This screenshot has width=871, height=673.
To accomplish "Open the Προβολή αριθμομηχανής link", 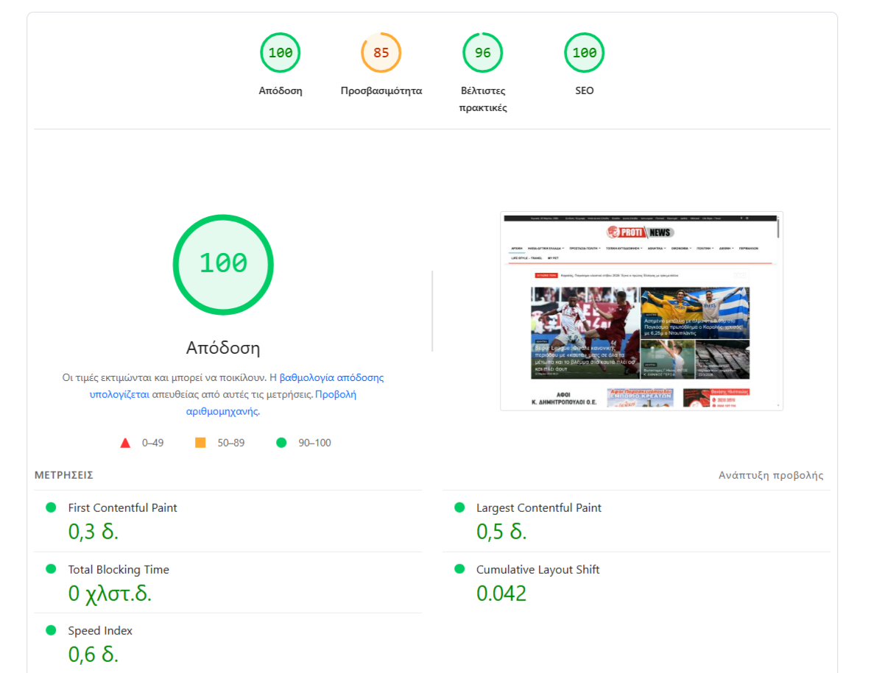I will pyautogui.click(x=335, y=394).
